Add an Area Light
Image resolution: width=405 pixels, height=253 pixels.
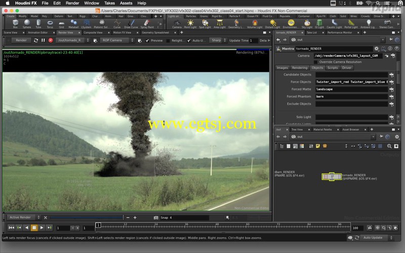click(220, 24)
